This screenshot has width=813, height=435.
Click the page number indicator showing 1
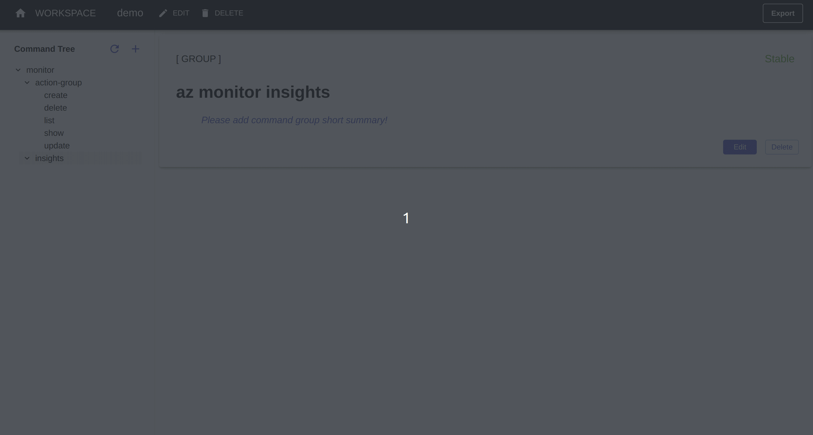pos(406,218)
